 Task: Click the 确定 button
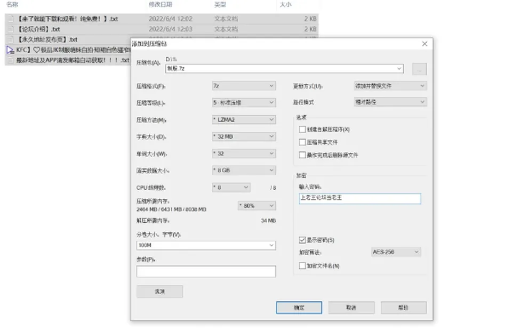[x=299, y=307]
